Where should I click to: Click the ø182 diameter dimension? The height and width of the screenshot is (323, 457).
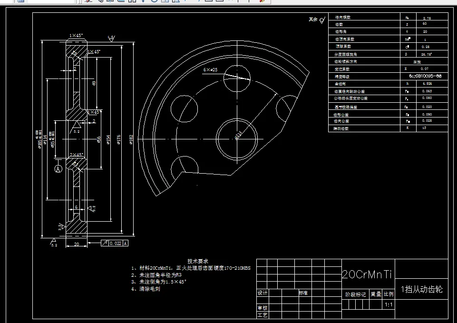[x=131, y=140]
